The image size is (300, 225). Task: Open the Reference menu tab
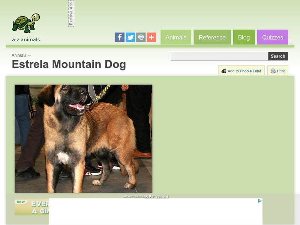212,37
